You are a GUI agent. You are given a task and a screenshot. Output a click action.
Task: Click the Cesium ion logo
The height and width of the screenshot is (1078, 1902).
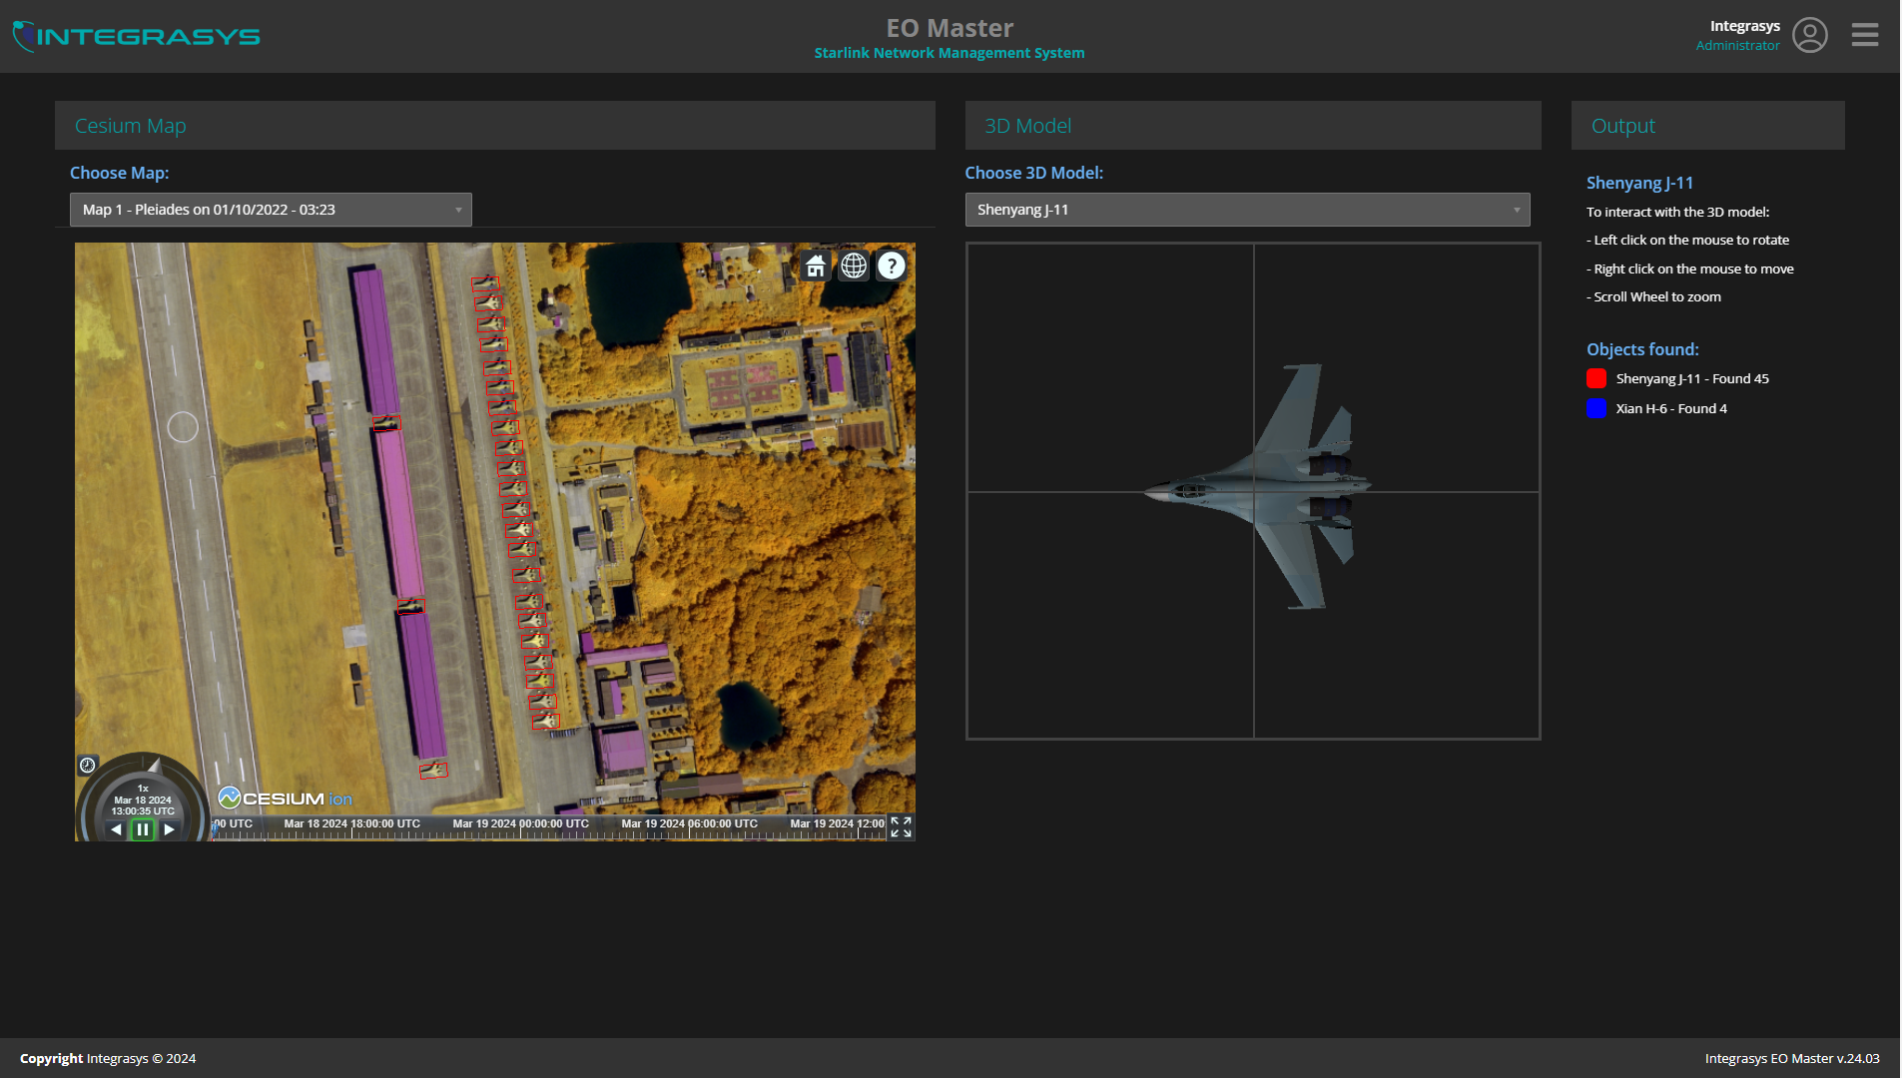coord(283,798)
